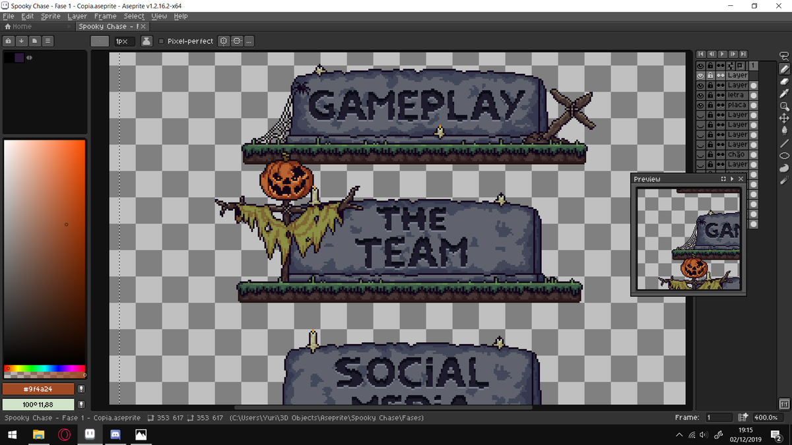Screen dimensions: 792x445
Task: Select the Eraser tool
Action: click(784, 81)
